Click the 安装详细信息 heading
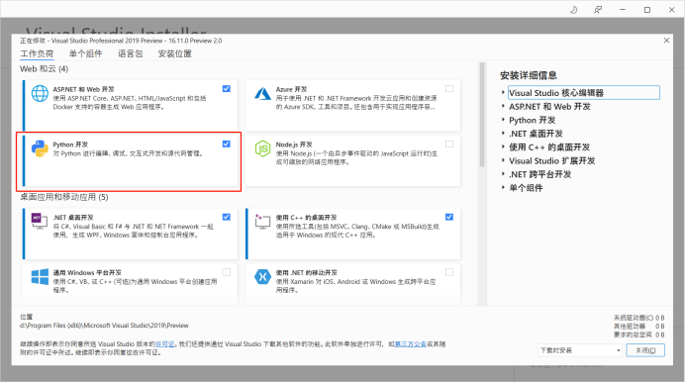The width and height of the screenshot is (685, 383). [529, 75]
